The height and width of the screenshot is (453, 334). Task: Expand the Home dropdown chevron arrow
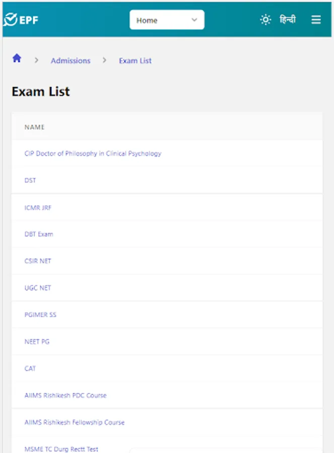(194, 20)
